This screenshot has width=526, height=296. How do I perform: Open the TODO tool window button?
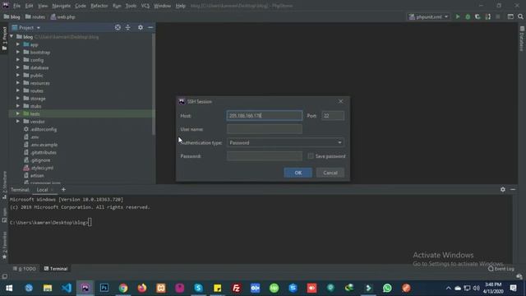[24, 269]
